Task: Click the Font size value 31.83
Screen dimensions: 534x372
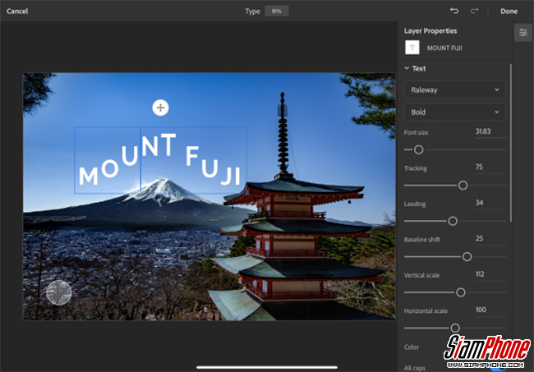Action: (x=483, y=131)
